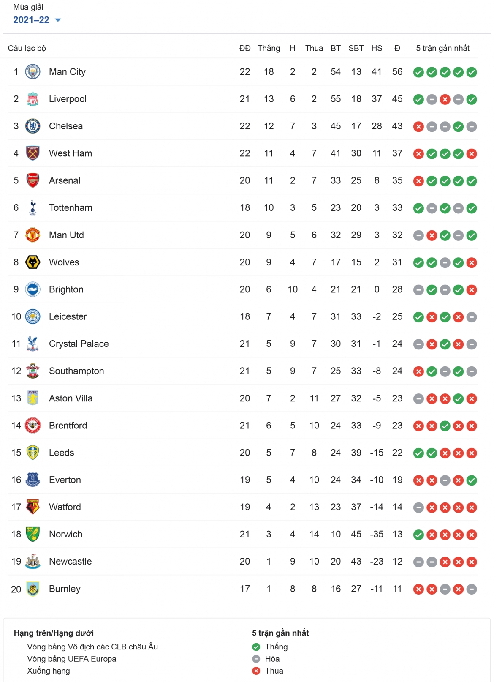Click the Norwich club crest
This screenshot has height=682, width=494.
tap(33, 534)
